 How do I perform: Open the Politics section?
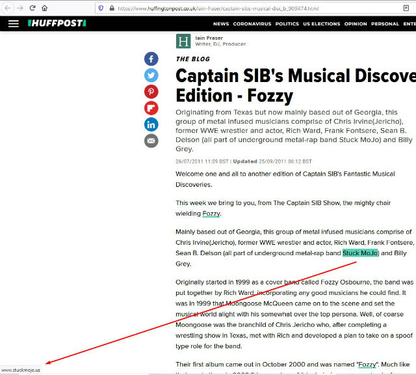click(x=287, y=24)
